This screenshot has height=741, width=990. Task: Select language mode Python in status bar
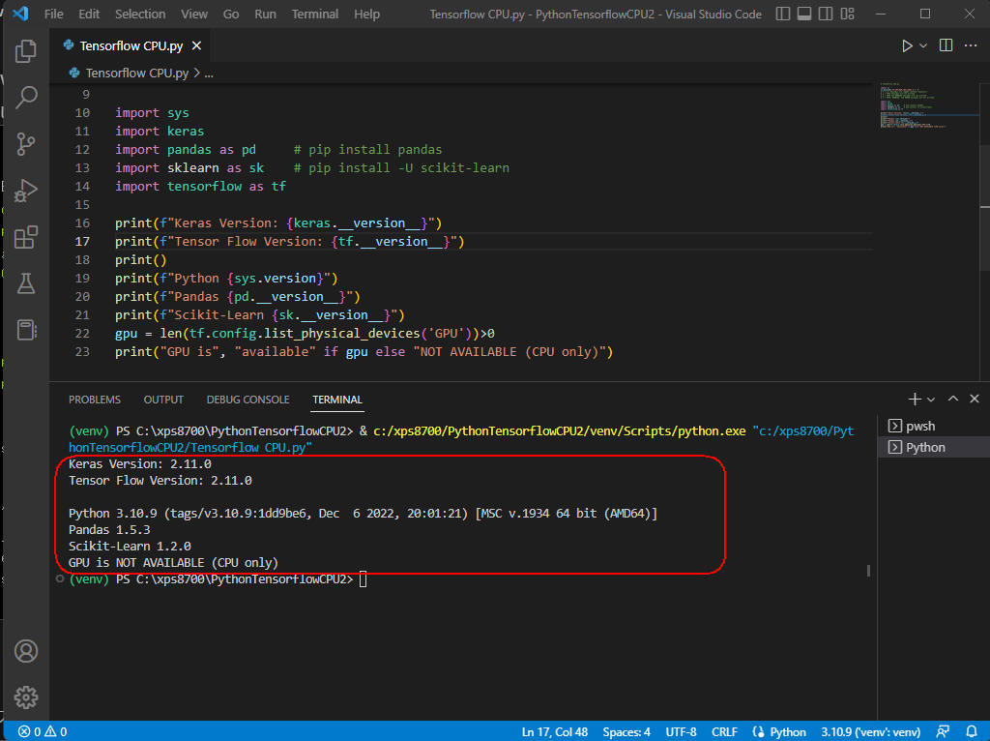pos(788,731)
